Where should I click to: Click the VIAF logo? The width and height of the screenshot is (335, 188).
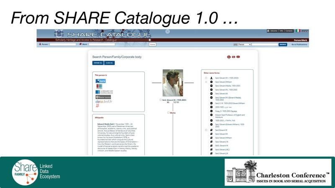point(98,106)
